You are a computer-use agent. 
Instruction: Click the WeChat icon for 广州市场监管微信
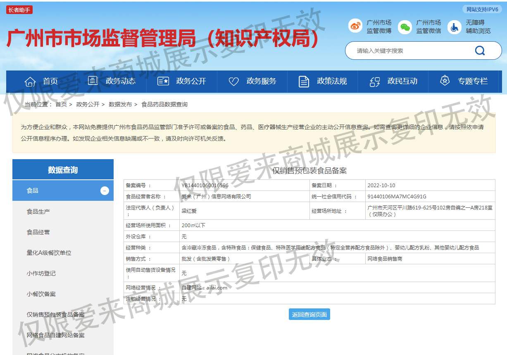tap(405, 27)
